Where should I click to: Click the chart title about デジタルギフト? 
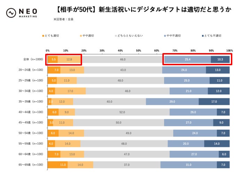(x=144, y=10)
